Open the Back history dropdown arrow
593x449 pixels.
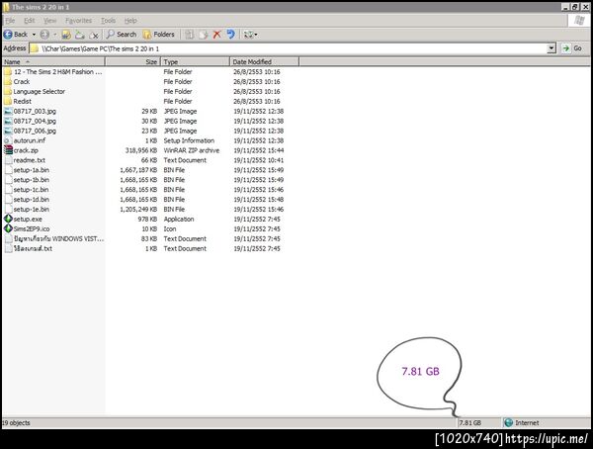click(x=34, y=35)
